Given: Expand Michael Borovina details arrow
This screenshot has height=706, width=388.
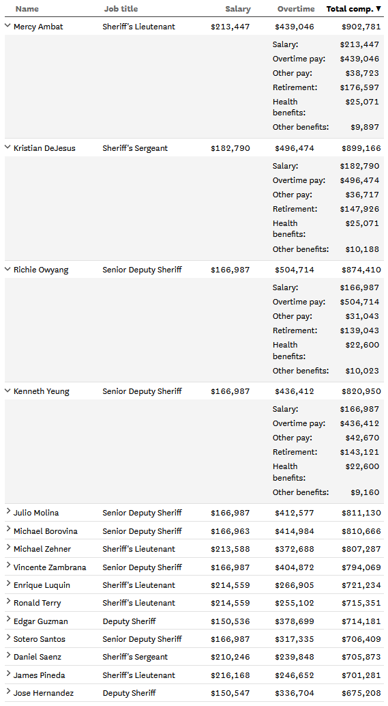Looking at the screenshot, I should (8, 529).
